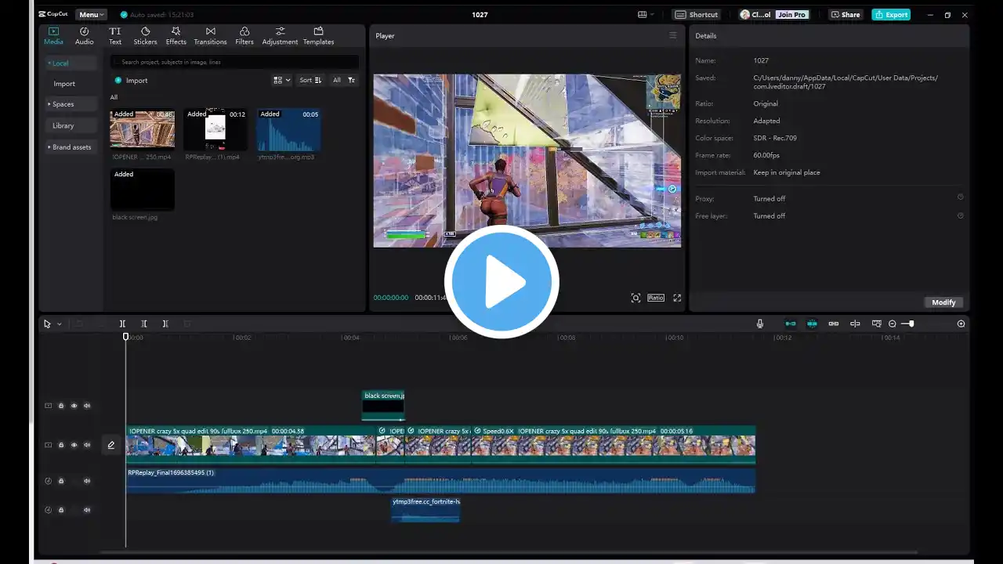1003x564 pixels.
Task: Open the Text tab
Action: click(x=115, y=36)
